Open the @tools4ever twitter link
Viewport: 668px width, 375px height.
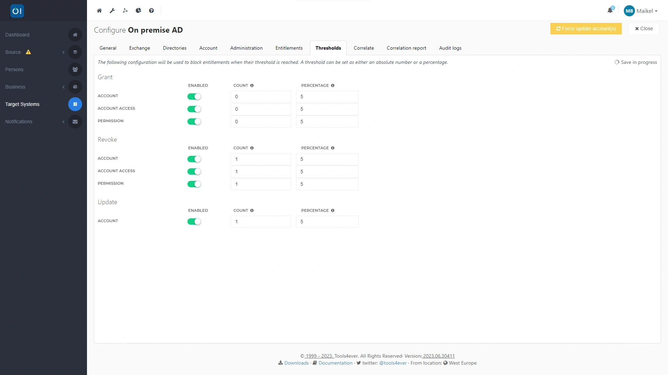click(x=393, y=363)
